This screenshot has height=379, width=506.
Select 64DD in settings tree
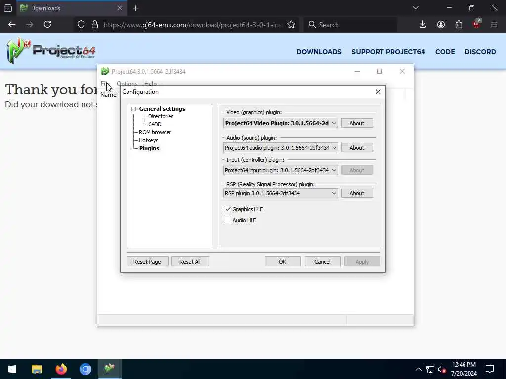(155, 124)
